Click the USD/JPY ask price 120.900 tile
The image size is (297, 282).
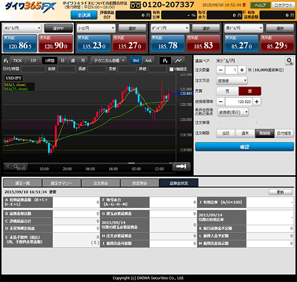pos(56,43)
